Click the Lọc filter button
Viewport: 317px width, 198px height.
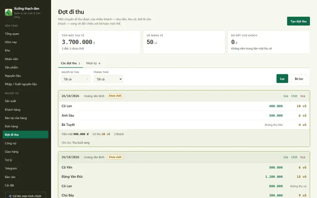click(282, 79)
